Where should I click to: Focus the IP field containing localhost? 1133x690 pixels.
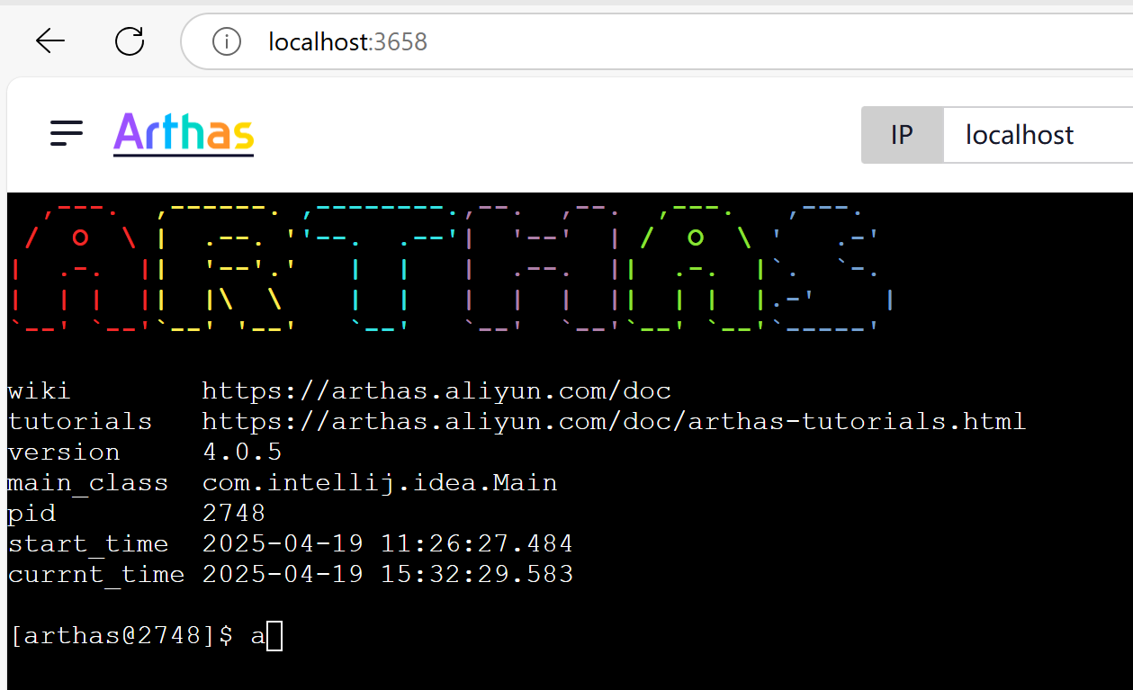[1038, 135]
